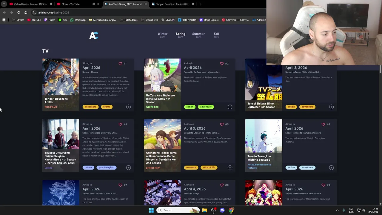382x215 pixels.
Task: Mute the Closer YouTube tab audio icon
Action: [x=93, y=4]
